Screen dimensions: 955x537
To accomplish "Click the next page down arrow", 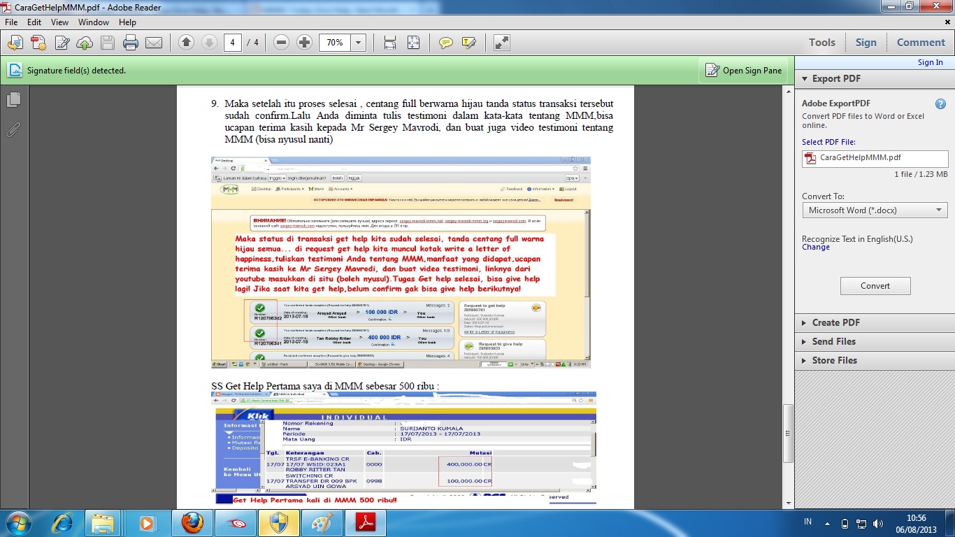I will point(208,43).
